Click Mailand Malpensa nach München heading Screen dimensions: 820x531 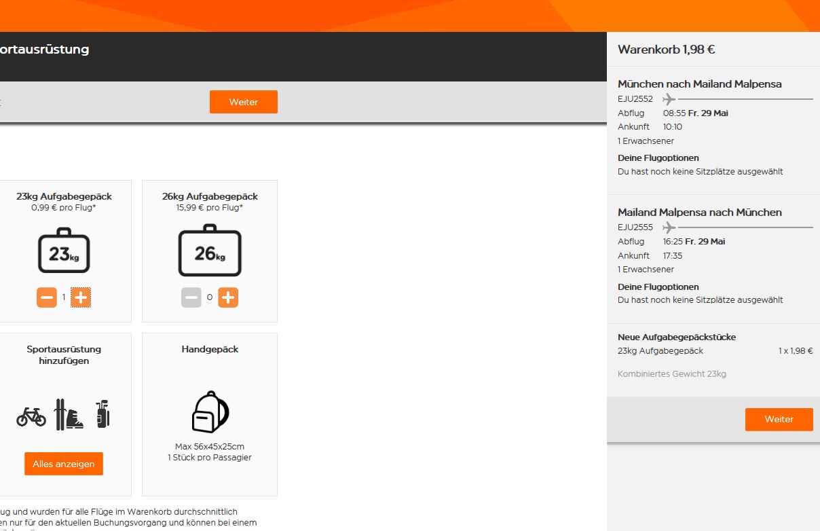700,213
